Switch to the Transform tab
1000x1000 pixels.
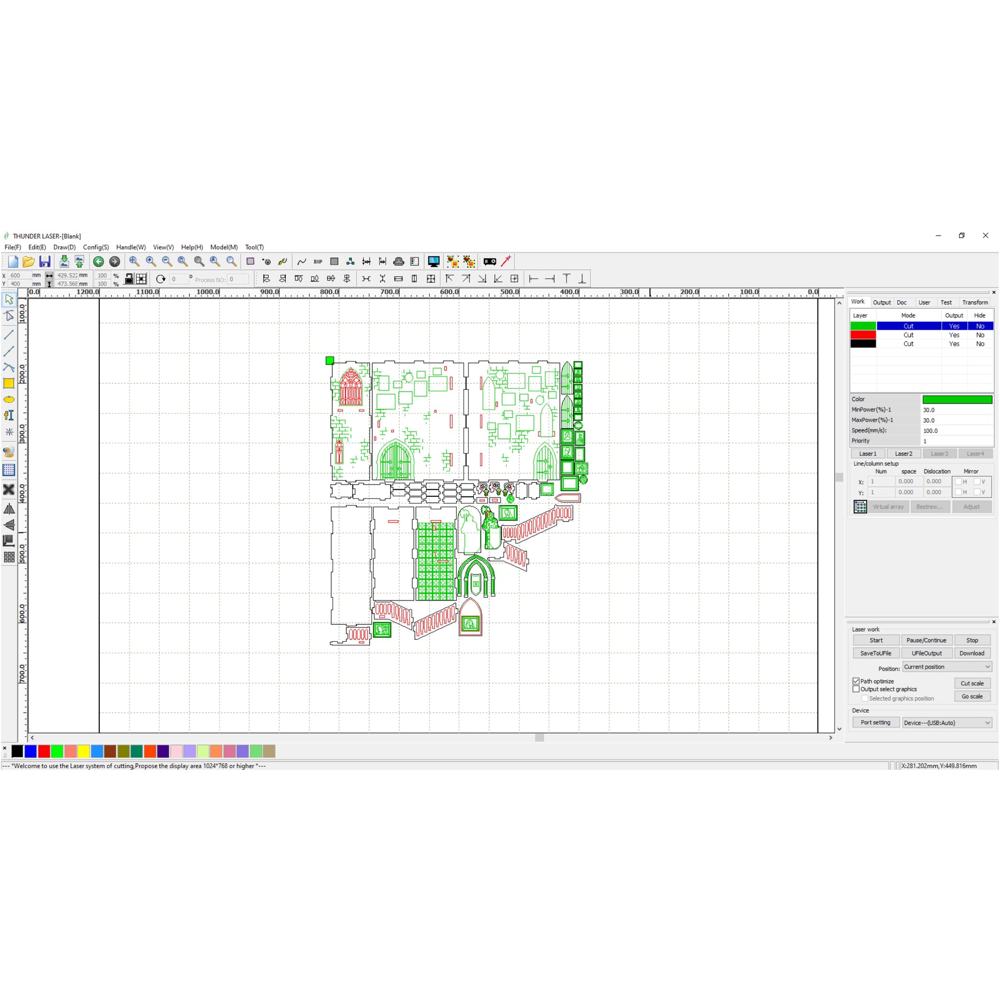(975, 302)
